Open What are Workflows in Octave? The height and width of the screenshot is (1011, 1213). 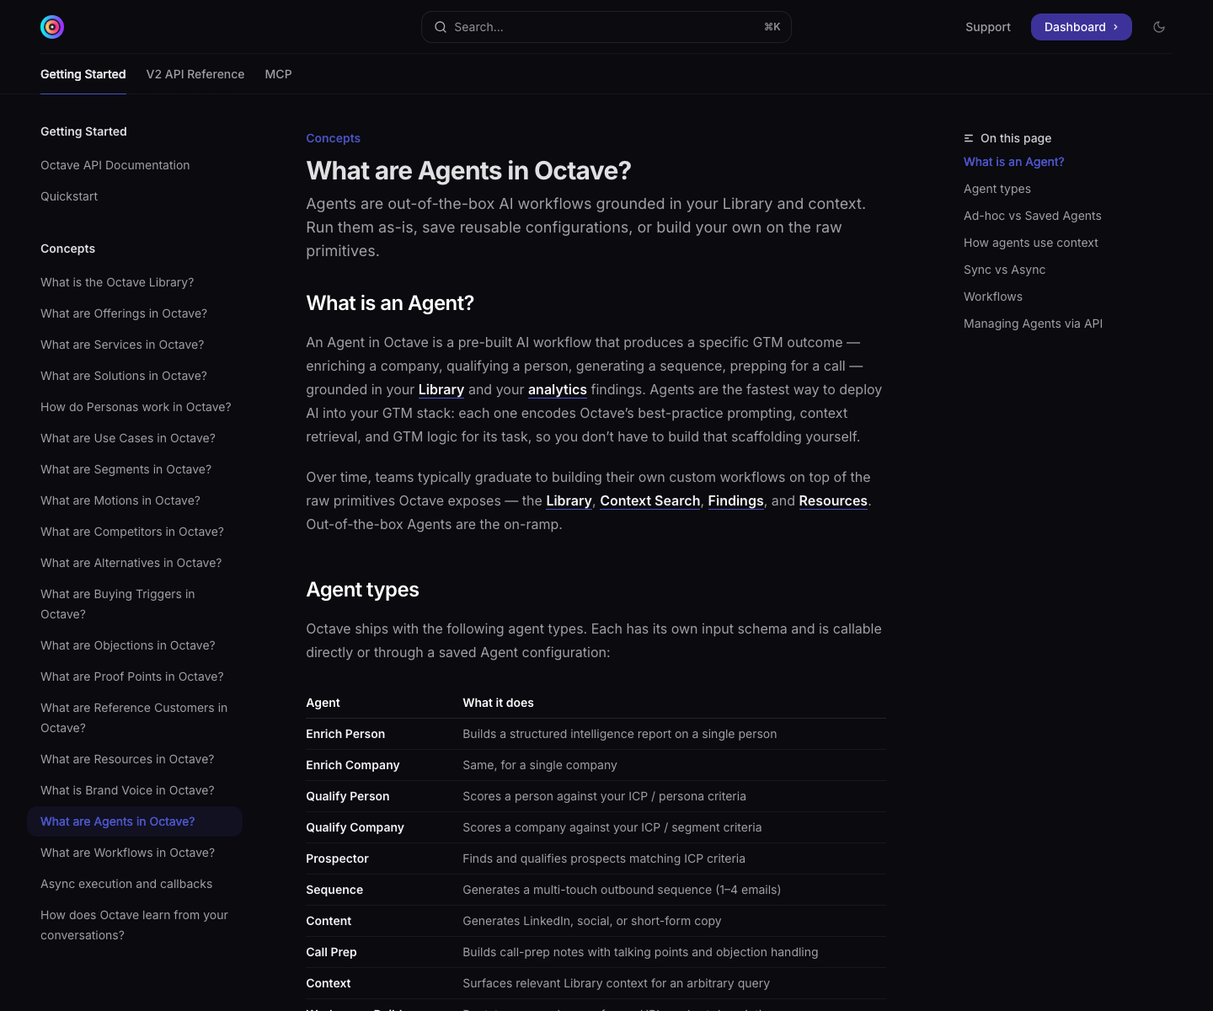pyautogui.click(x=128, y=853)
